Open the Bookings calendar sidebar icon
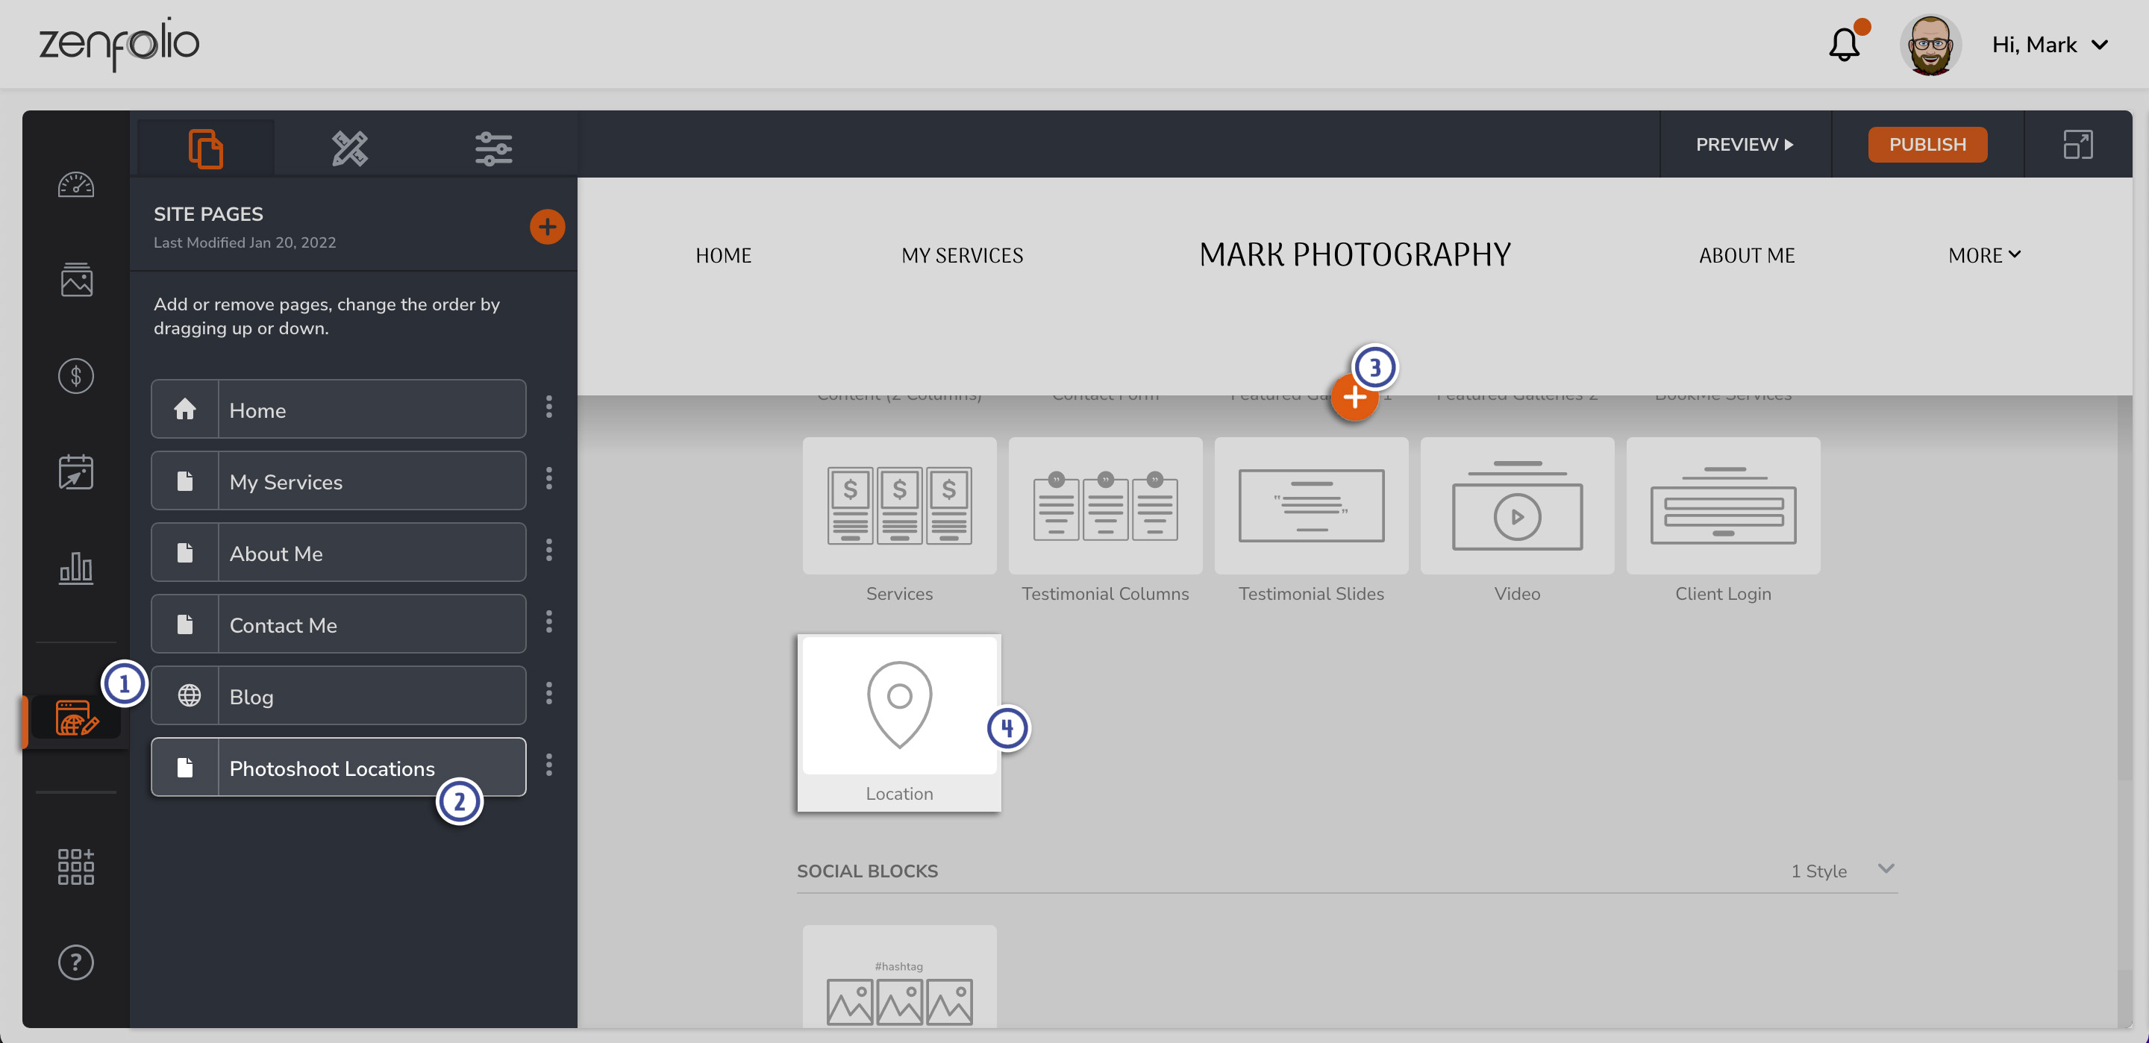2149x1043 pixels. pyautogui.click(x=76, y=472)
